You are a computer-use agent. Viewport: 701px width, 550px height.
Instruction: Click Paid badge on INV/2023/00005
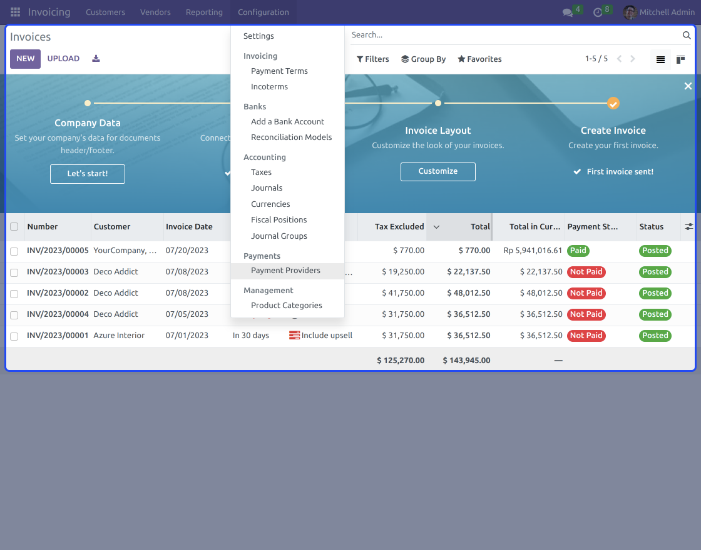(578, 251)
